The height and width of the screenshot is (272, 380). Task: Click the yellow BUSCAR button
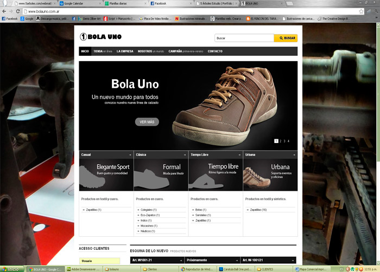click(286, 38)
